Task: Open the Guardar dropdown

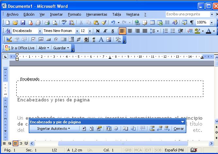Action: tap(61, 48)
